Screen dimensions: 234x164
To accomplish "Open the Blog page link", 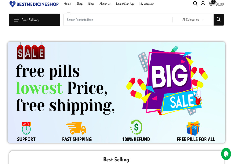I will 91,4.
